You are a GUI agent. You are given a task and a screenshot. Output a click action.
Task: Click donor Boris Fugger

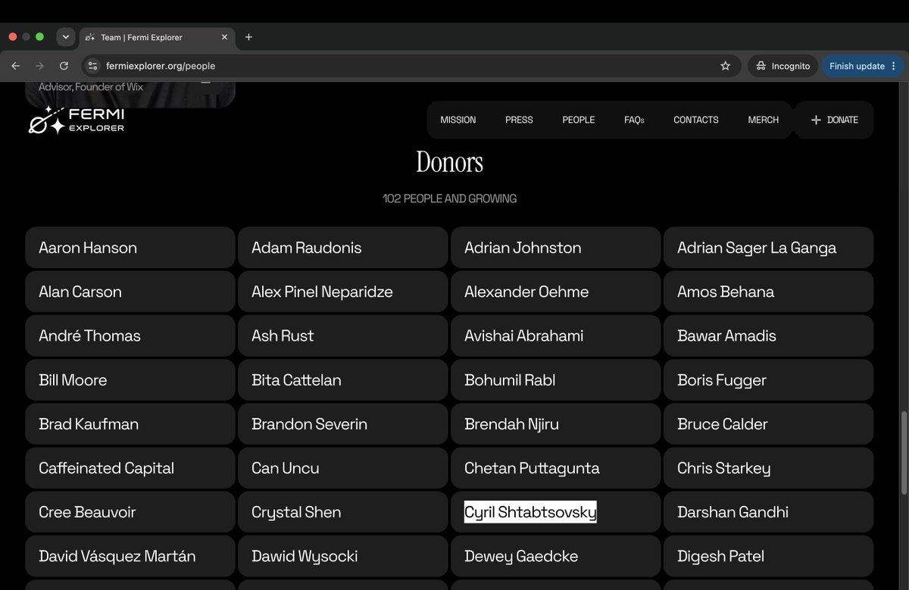click(x=769, y=380)
